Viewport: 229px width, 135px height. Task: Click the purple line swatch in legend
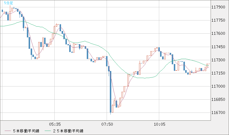click(8, 131)
